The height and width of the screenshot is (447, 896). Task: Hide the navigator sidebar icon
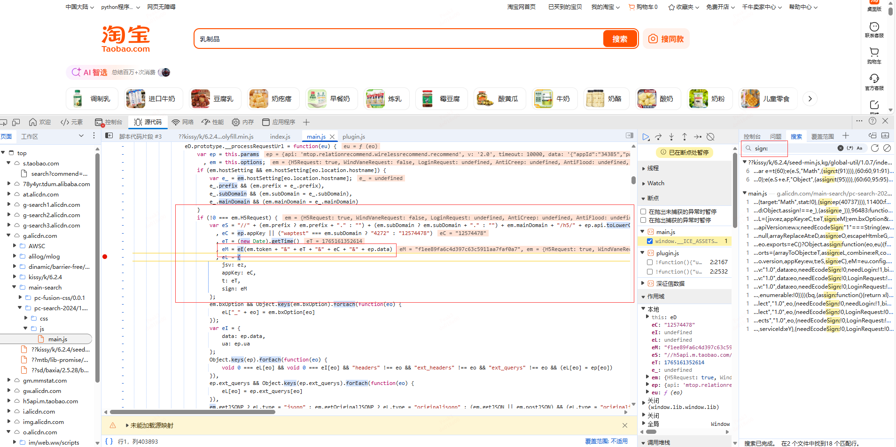pyautogui.click(x=109, y=136)
